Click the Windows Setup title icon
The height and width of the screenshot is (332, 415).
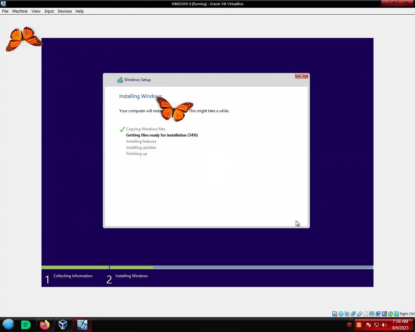[120, 80]
